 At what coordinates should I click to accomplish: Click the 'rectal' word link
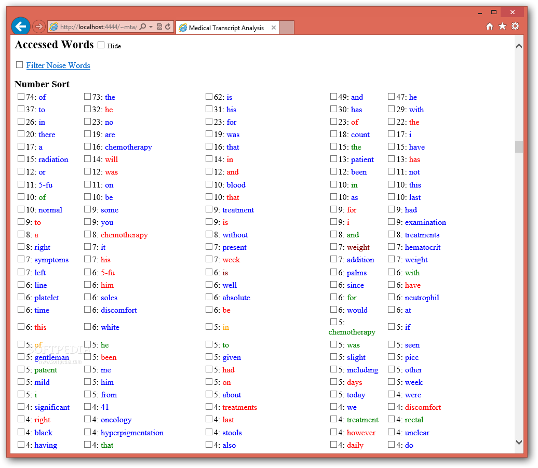click(x=414, y=420)
